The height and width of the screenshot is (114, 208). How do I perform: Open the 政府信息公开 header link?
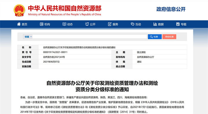click(171, 9)
